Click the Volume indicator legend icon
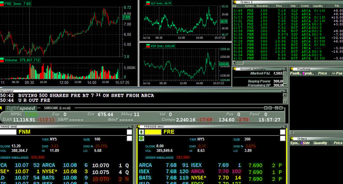 click(2, 60)
